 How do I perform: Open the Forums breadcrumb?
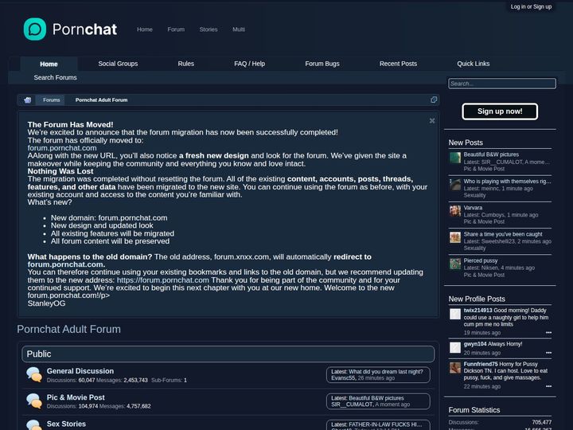[x=51, y=100]
